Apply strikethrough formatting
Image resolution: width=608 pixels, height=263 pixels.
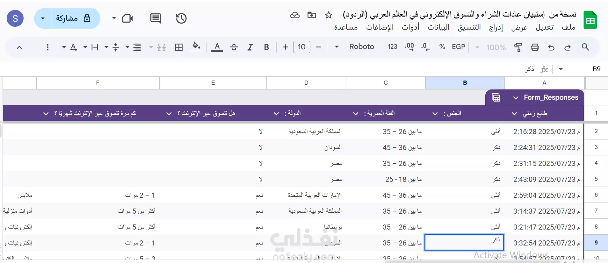234,47
